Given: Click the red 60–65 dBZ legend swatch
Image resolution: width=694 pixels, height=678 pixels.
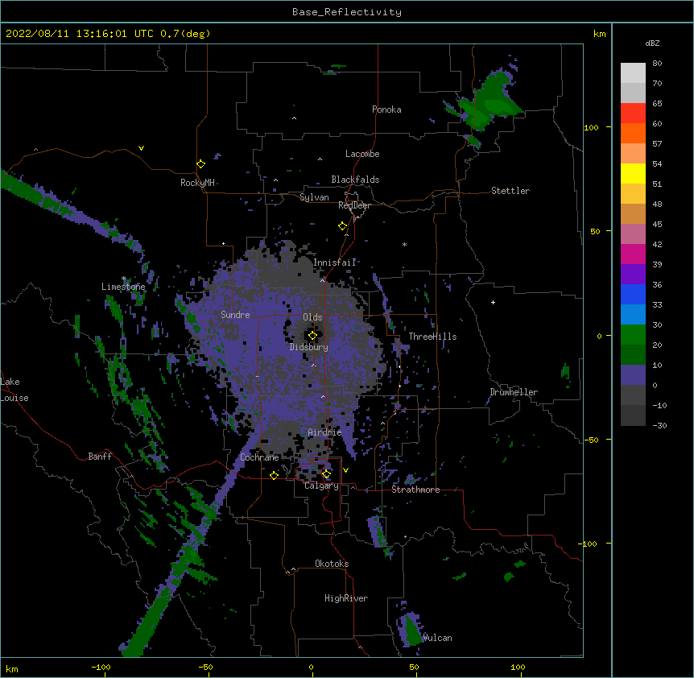Looking at the screenshot, I should [x=633, y=114].
